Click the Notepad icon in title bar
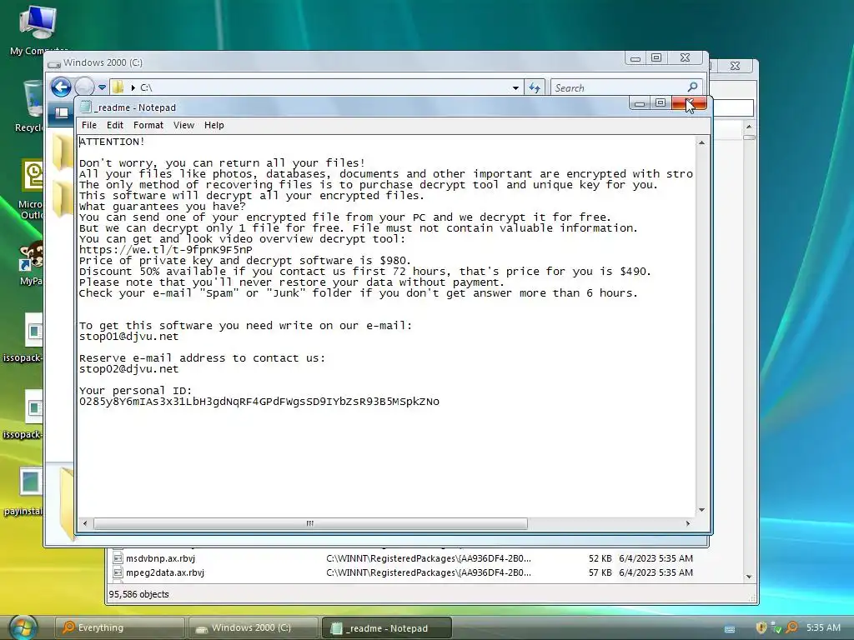The image size is (854, 640). click(x=86, y=107)
